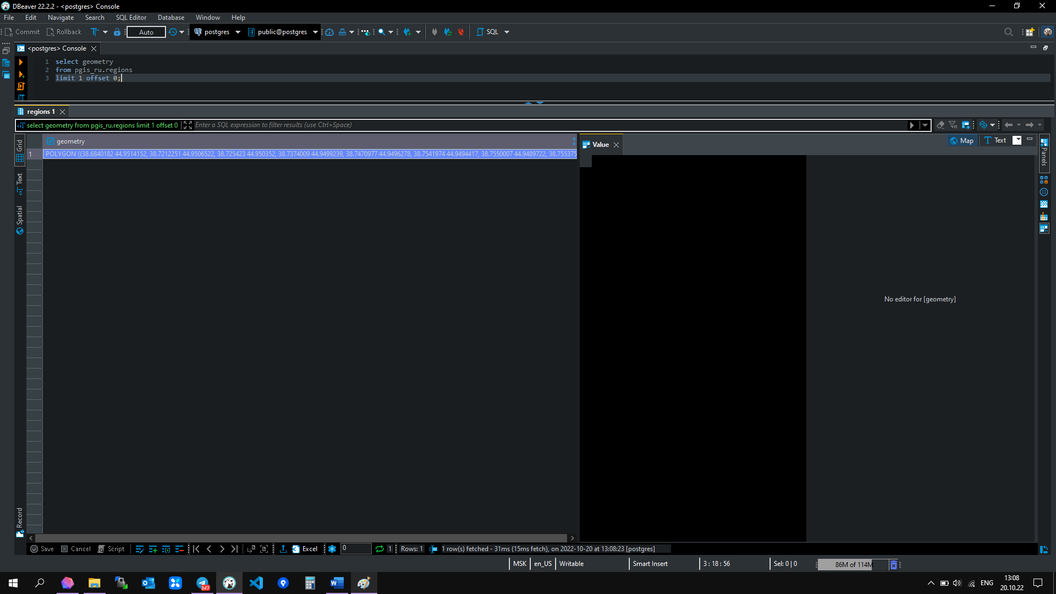1056x594 pixels.
Task: Click the Map button in Value panel
Action: tap(961, 141)
